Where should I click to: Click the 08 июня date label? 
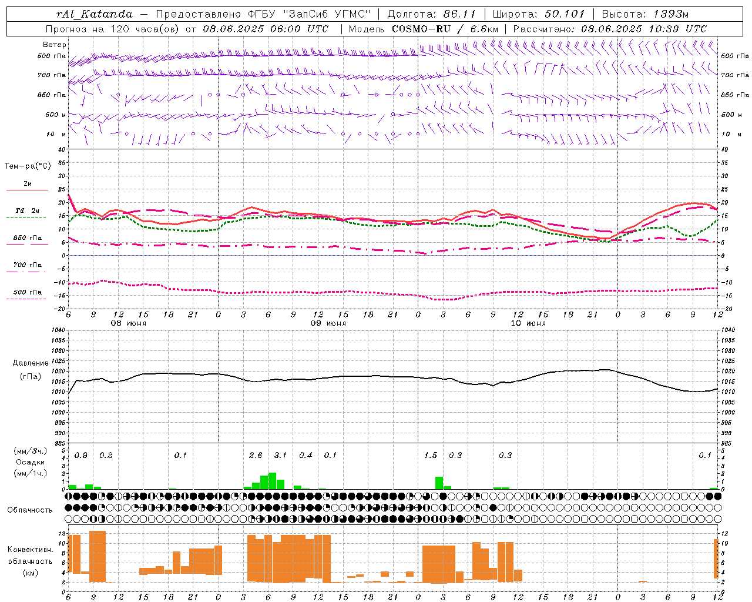129,323
